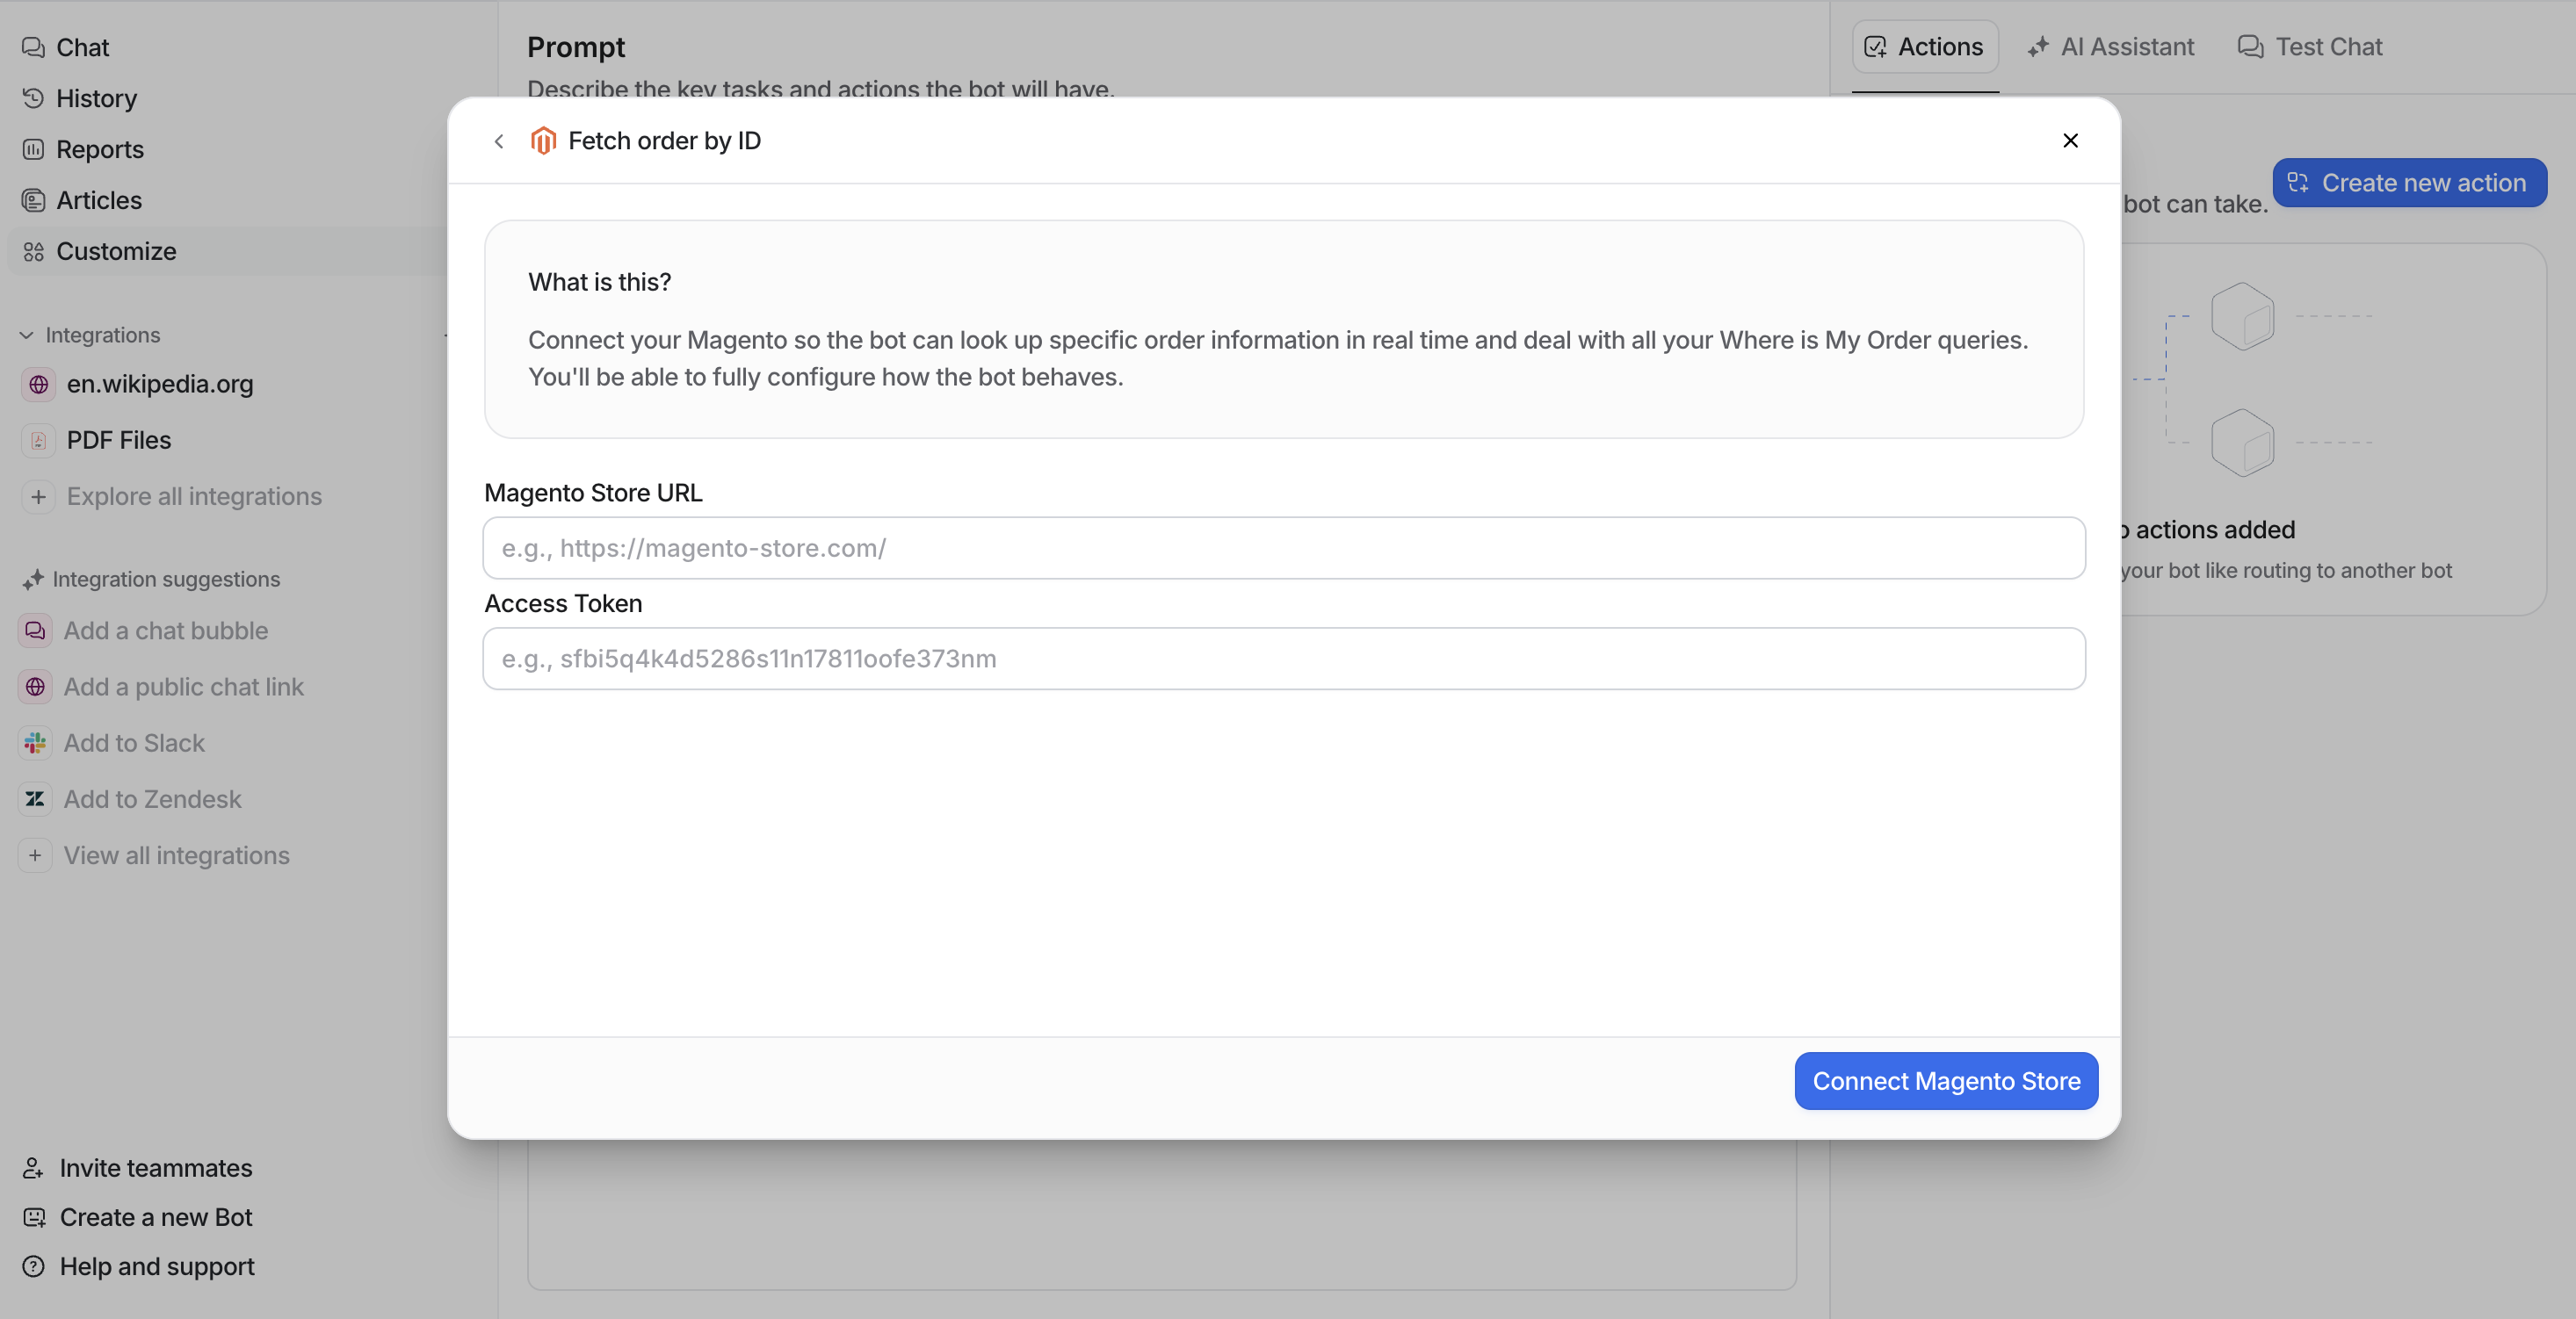
Task: Switch to the AI Assistant tab
Action: (x=2111, y=47)
